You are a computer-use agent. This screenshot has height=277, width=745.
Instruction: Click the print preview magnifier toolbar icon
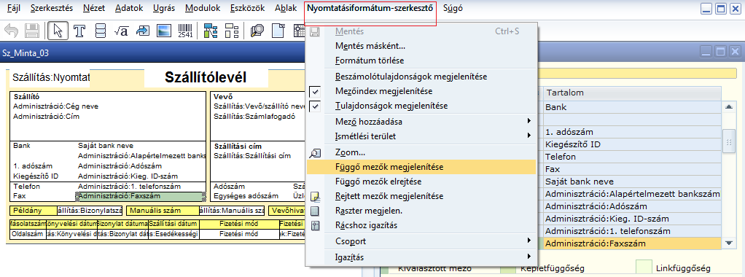pyautogui.click(x=257, y=31)
